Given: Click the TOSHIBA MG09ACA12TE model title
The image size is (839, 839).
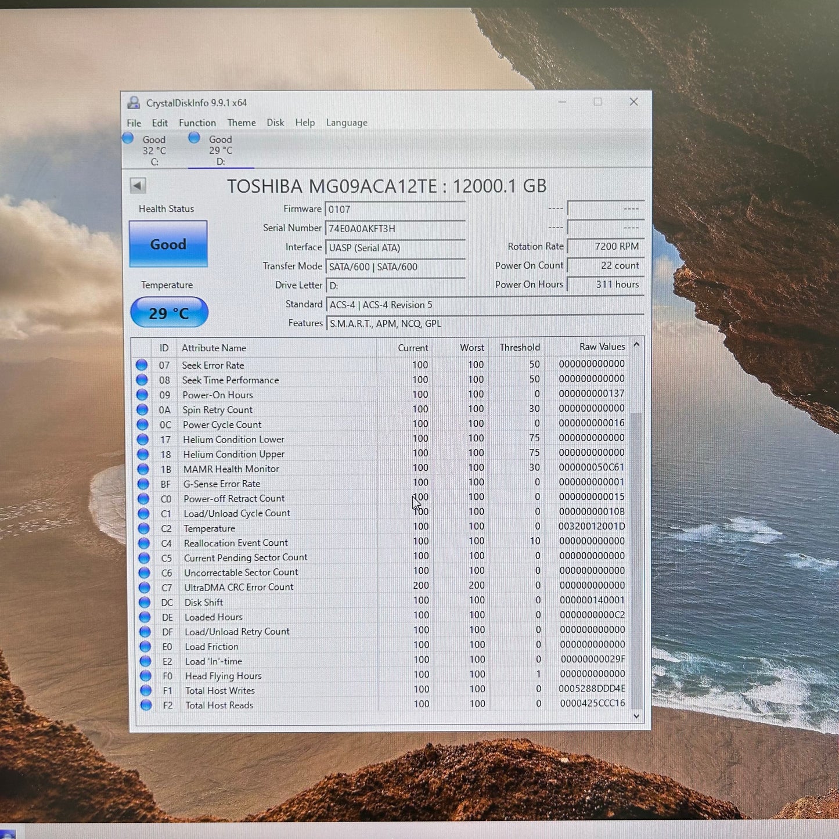Looking at the screenshot, I should [387, 186].
